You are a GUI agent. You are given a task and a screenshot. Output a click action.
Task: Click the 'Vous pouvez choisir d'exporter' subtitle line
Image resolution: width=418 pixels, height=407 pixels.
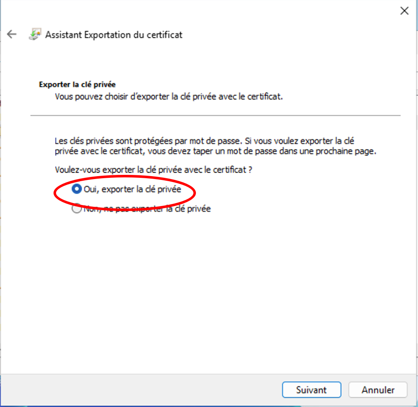coord(169,96)
